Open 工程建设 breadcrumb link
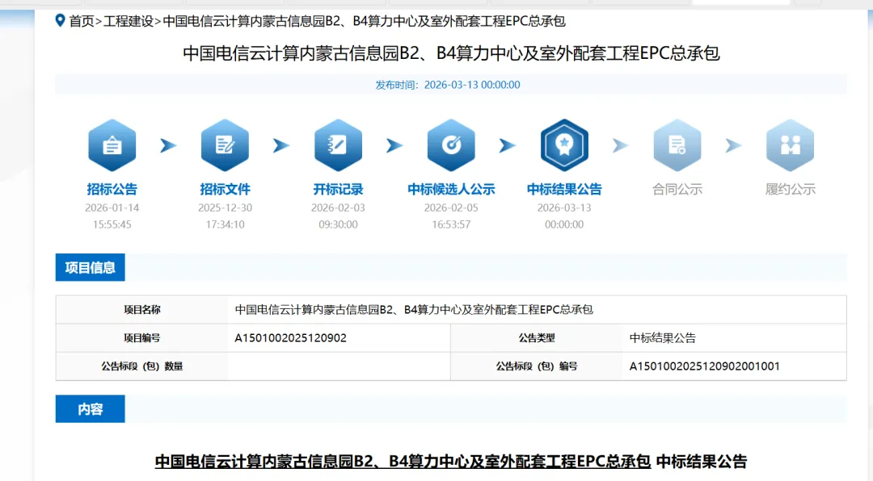 pos(128,21)
